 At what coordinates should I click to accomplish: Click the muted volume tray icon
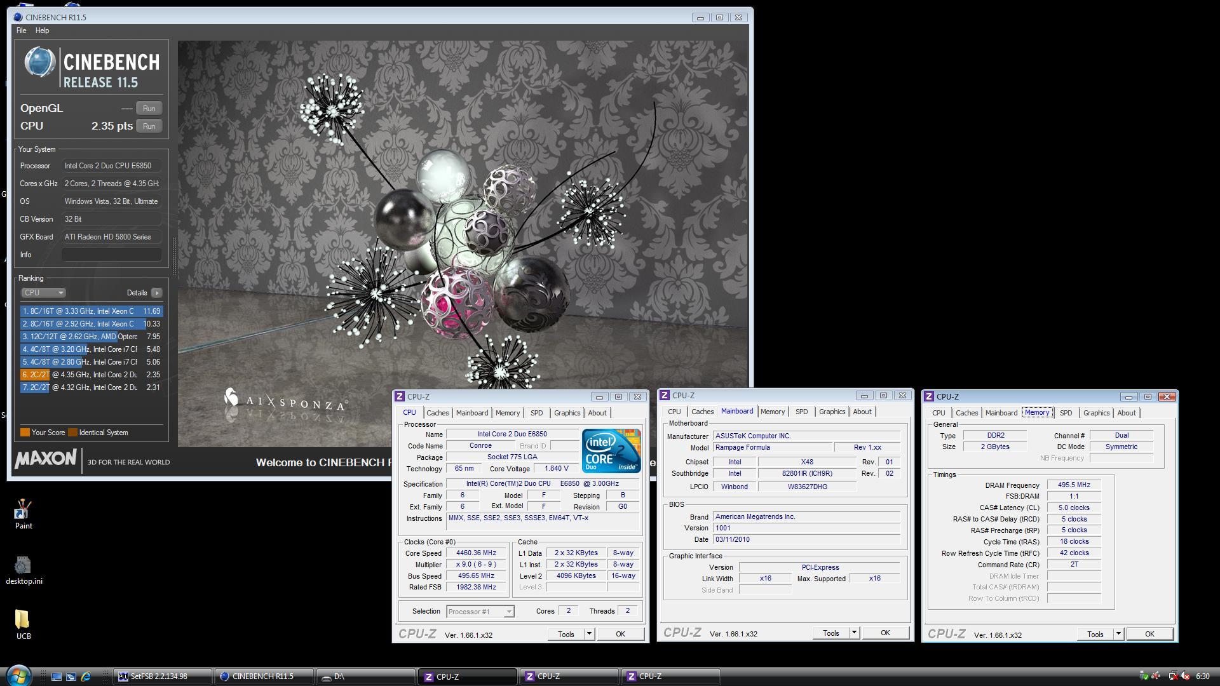click(1185, 676)
